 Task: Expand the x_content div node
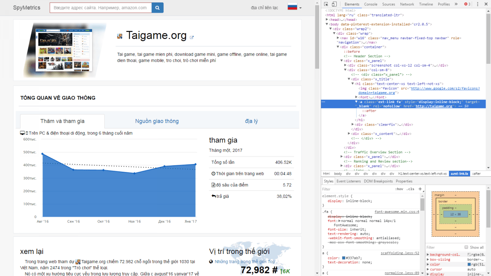coord(349,134)
